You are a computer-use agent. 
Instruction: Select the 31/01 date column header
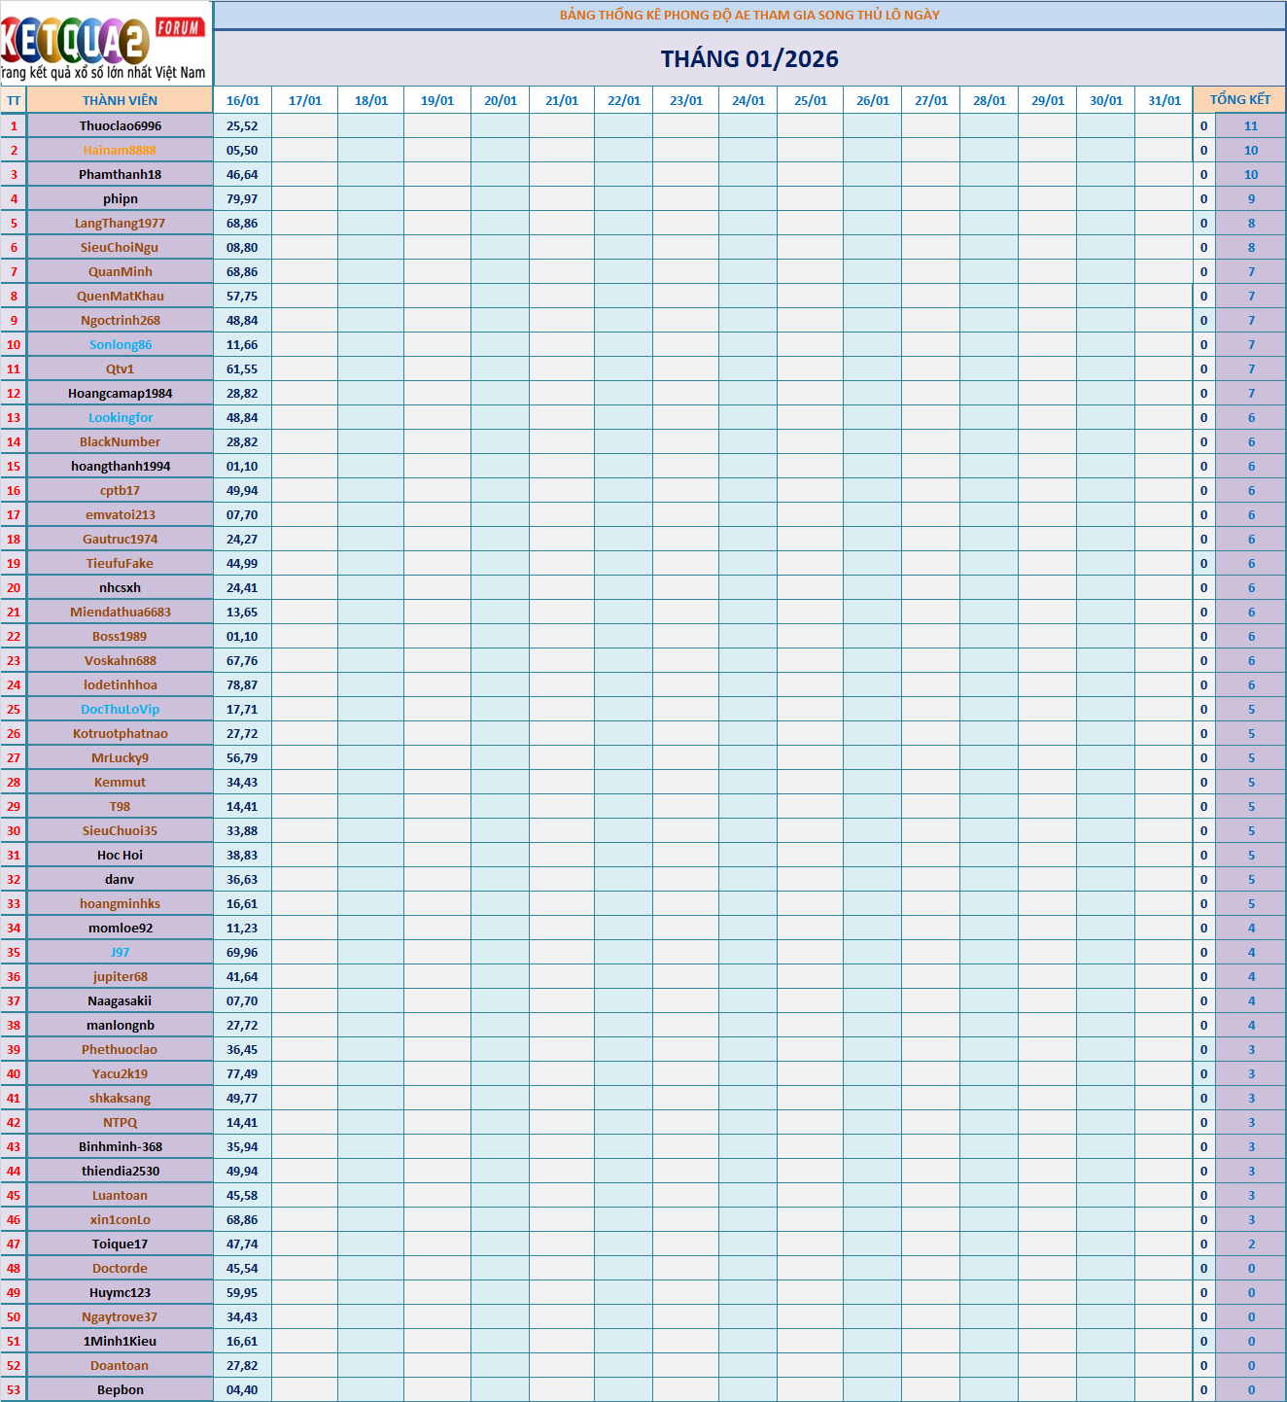[1164, 100]
